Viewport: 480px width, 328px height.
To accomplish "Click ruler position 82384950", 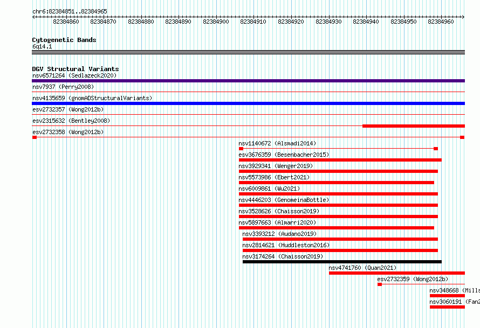I will click(x=403, y=22).
